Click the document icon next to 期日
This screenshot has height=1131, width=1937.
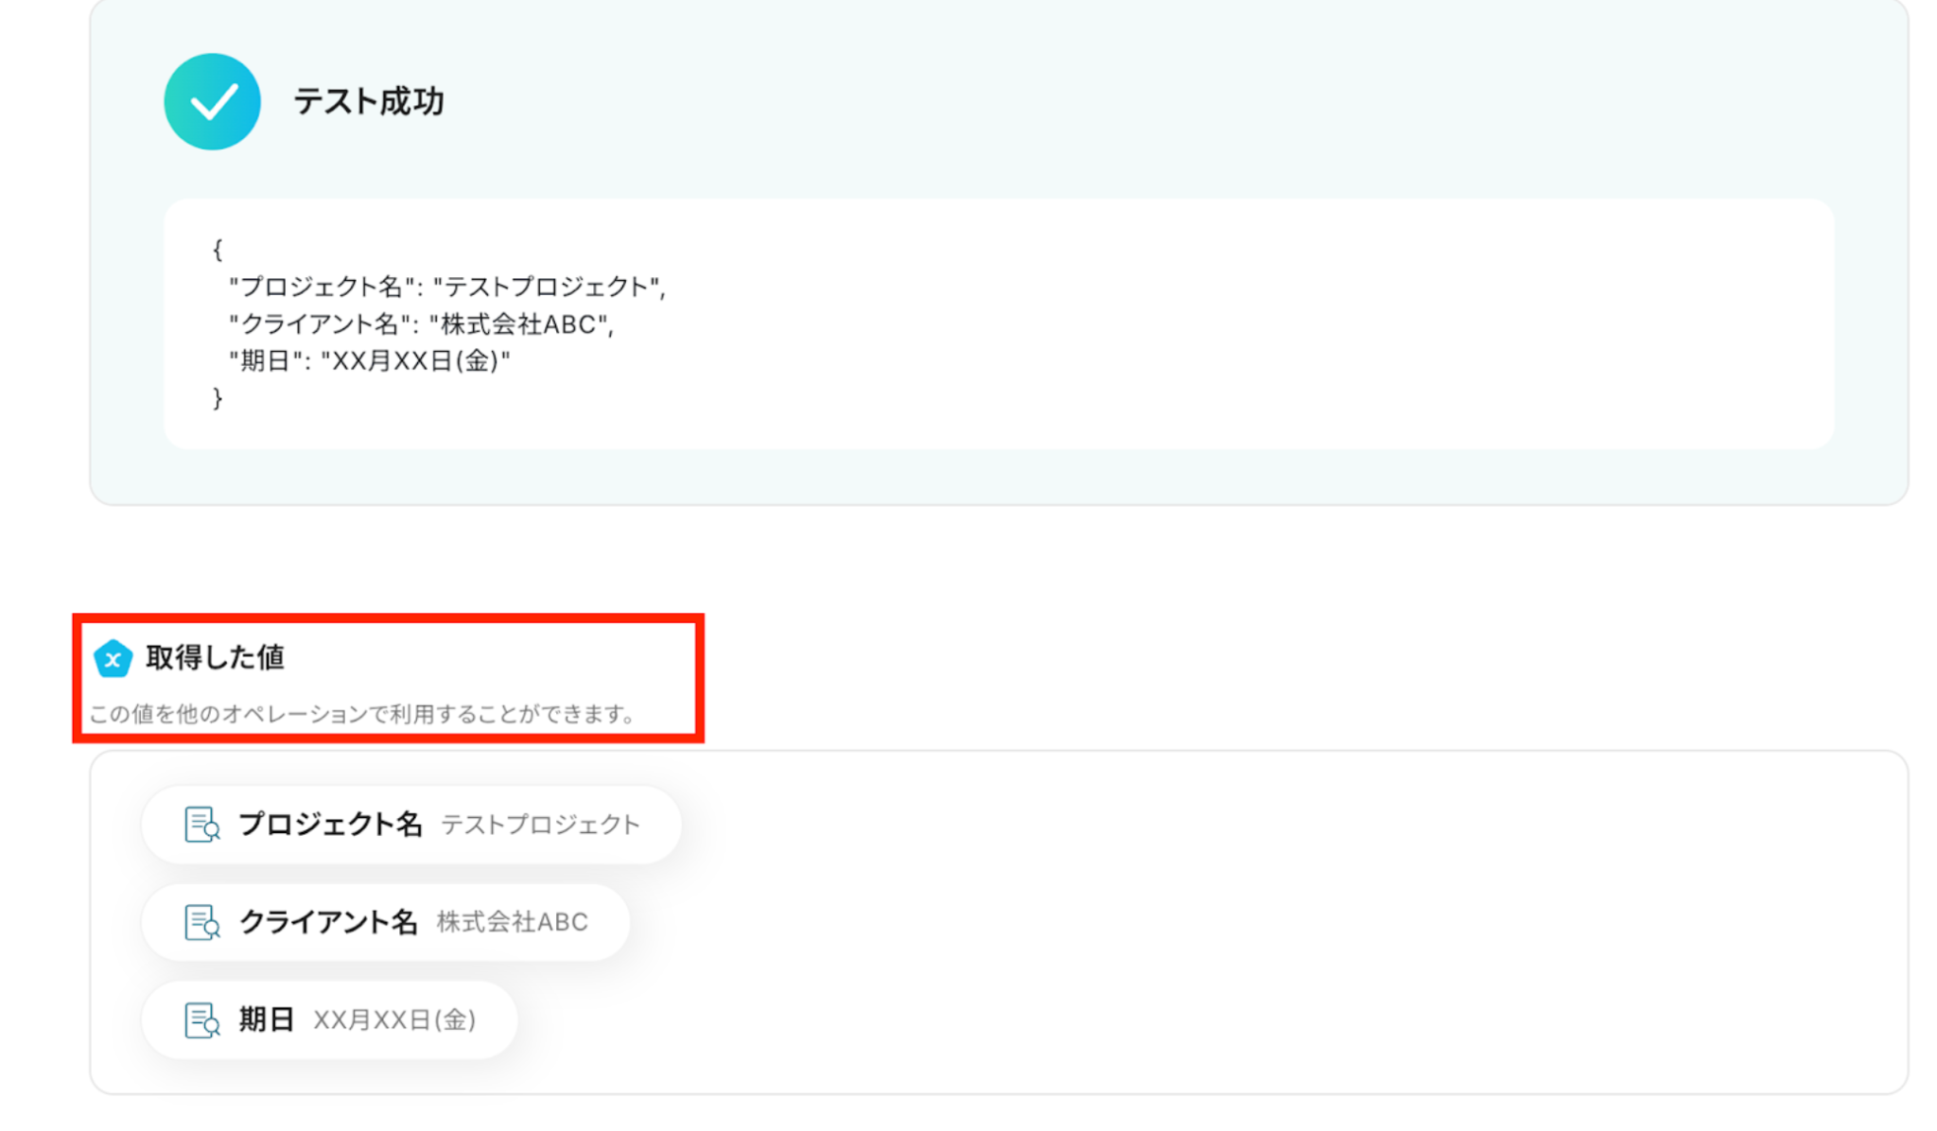(201, 1020)
